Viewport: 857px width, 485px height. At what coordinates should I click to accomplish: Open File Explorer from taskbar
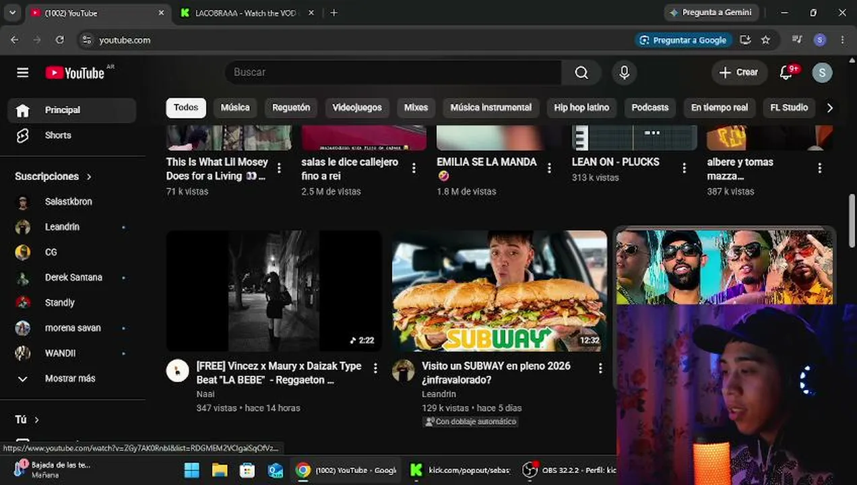point(220,470)
